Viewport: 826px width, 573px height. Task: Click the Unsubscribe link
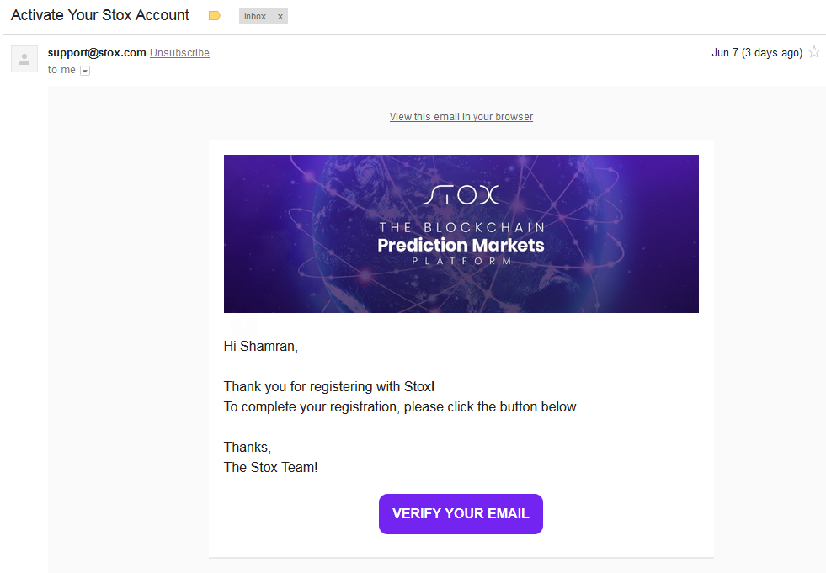click(179, 53)
